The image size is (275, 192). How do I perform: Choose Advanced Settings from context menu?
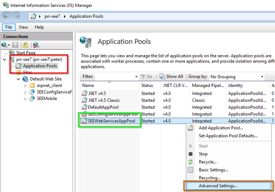tap(229, 186)
